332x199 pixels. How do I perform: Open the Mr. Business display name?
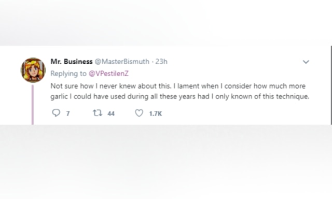tap(72, 62)
